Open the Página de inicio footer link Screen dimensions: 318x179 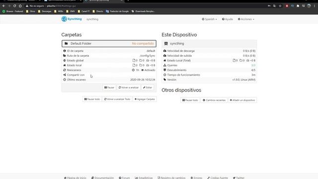pos(75,178)
